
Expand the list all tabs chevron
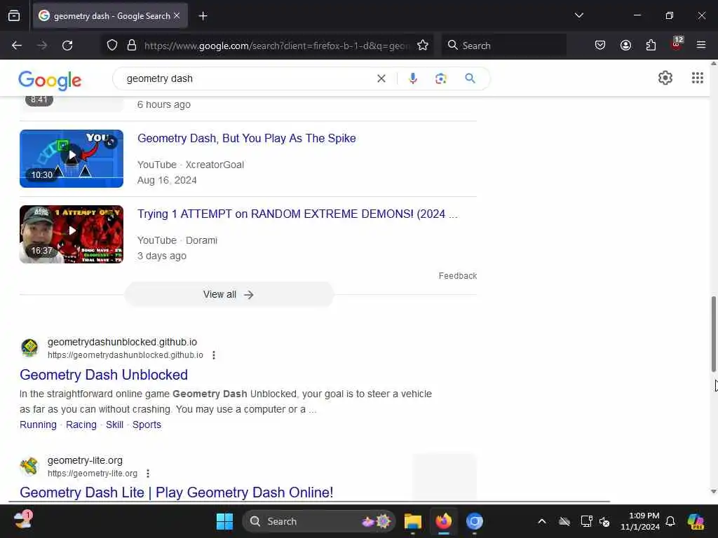pyautogui.click(x=578, y=15)
